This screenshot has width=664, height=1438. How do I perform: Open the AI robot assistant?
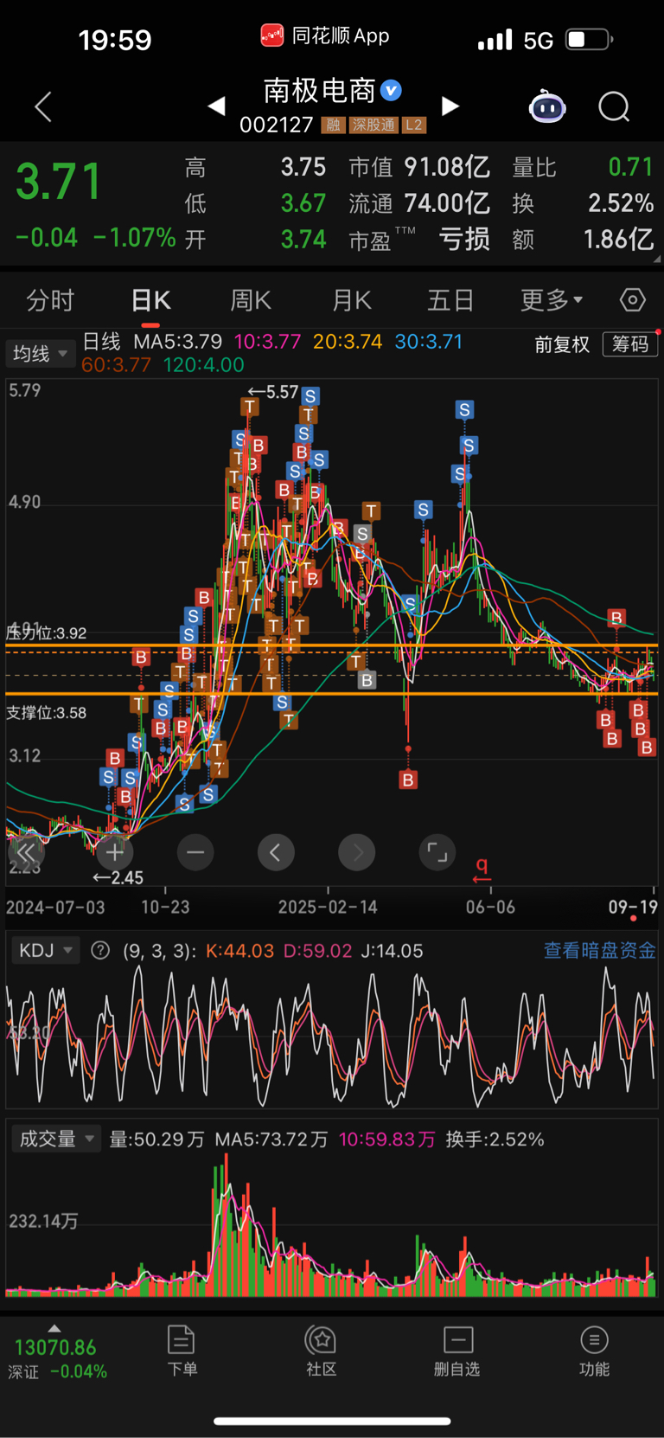pos(547,106)
